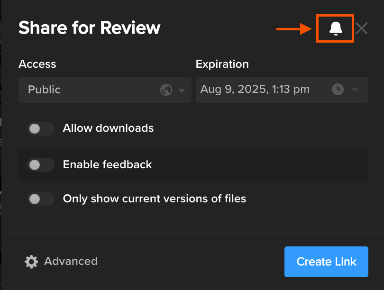Viewport: 384px width, 290px height.
Task: Toggle Only show current versions of files
Action: [41, 199]
